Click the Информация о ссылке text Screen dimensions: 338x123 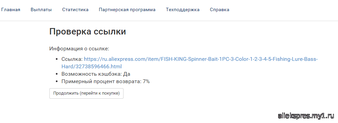coord(79,49)
